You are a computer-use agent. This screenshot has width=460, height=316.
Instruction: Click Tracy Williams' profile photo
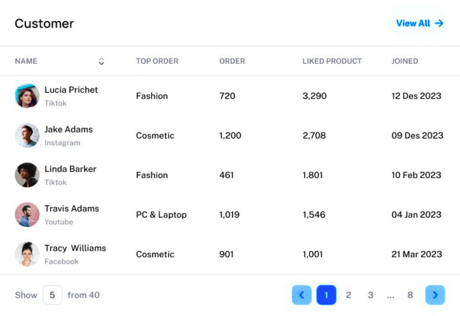pyautogui.click(x=27, y=254)
